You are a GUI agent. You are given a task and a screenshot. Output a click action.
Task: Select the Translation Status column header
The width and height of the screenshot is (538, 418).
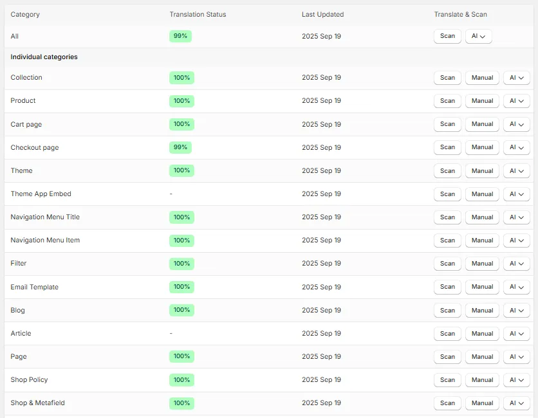(x=198, y=14)
